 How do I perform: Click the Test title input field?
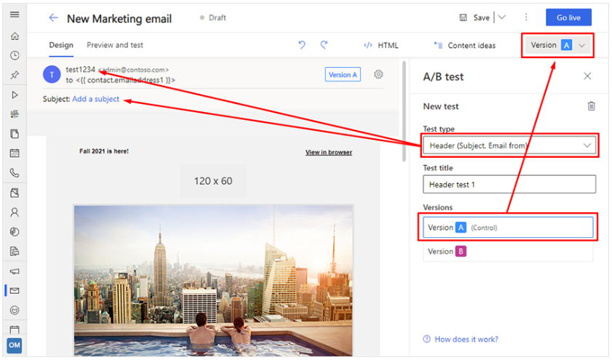[509, 184]
